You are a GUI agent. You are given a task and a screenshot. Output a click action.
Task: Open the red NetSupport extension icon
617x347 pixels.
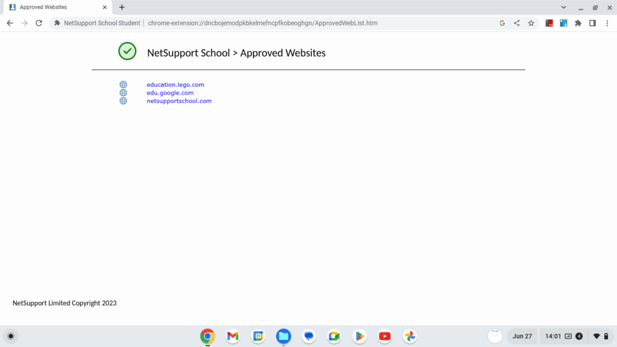coord(550,23)
